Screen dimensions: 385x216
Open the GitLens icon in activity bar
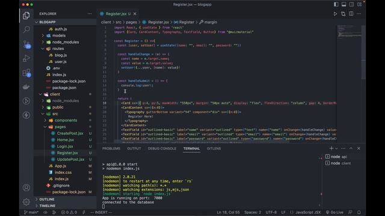tap(26, 101)
